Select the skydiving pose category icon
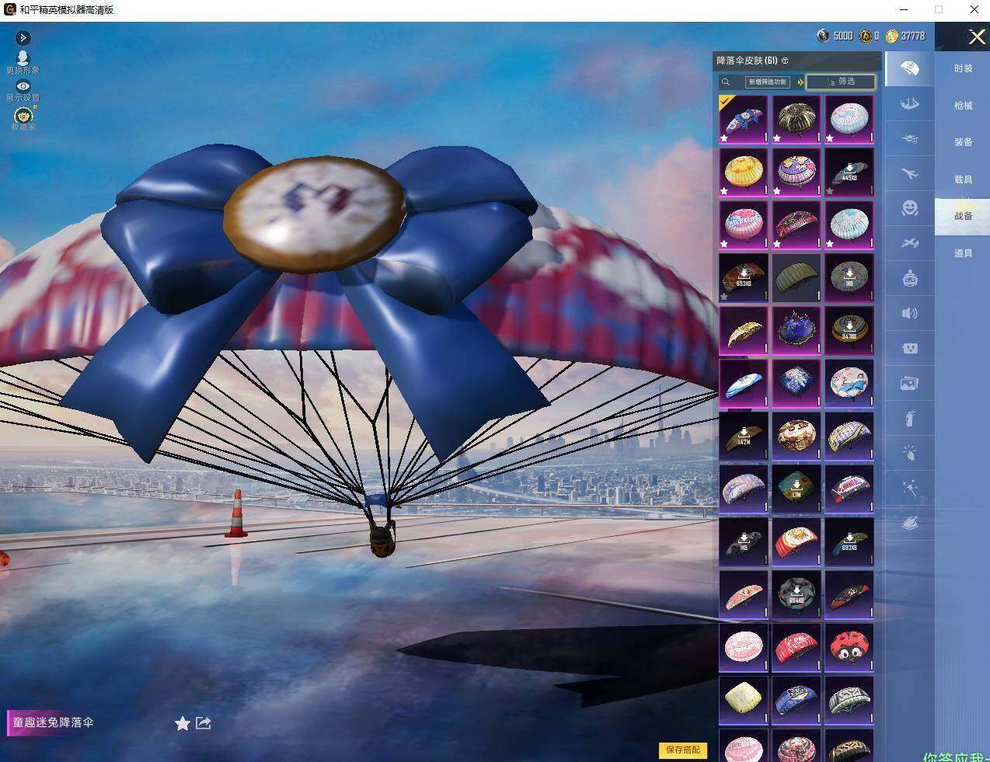The height and width of the screenshot is (762, 990). 909,103
